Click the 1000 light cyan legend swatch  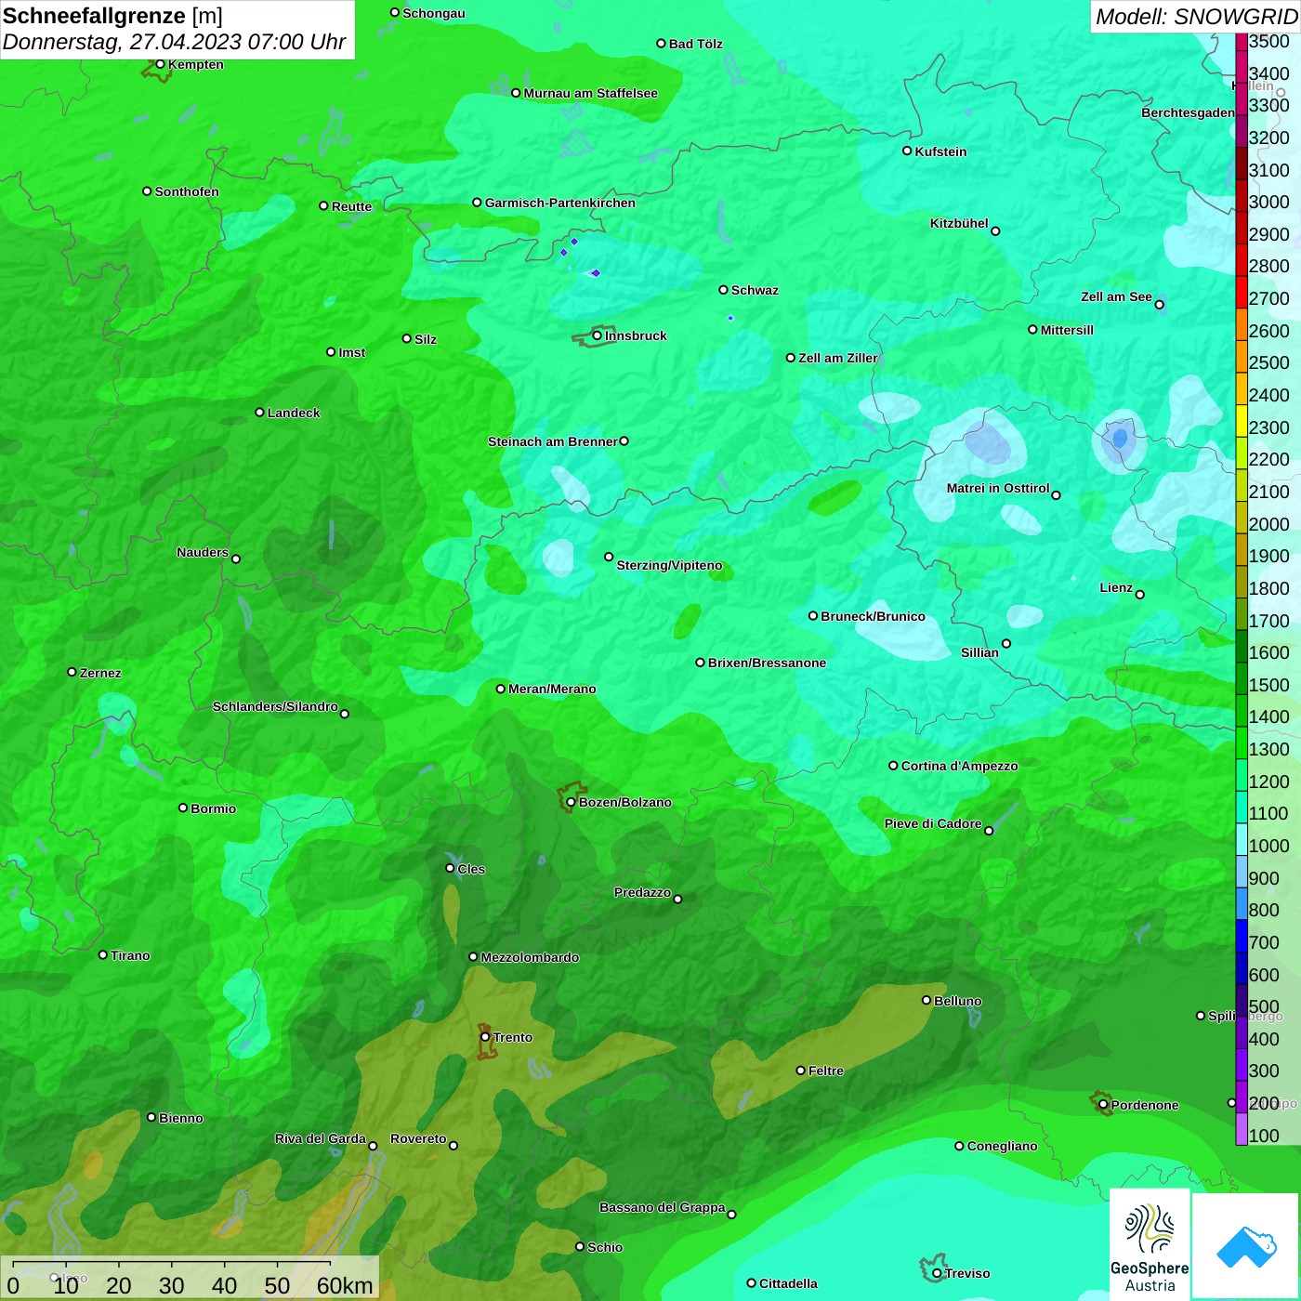click(1242, 838)
